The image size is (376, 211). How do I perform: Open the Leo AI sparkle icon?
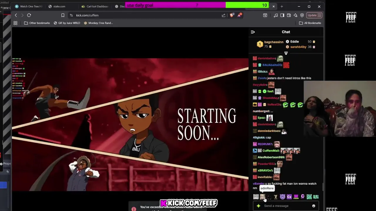pyautogui.click(x=296, y=15)
